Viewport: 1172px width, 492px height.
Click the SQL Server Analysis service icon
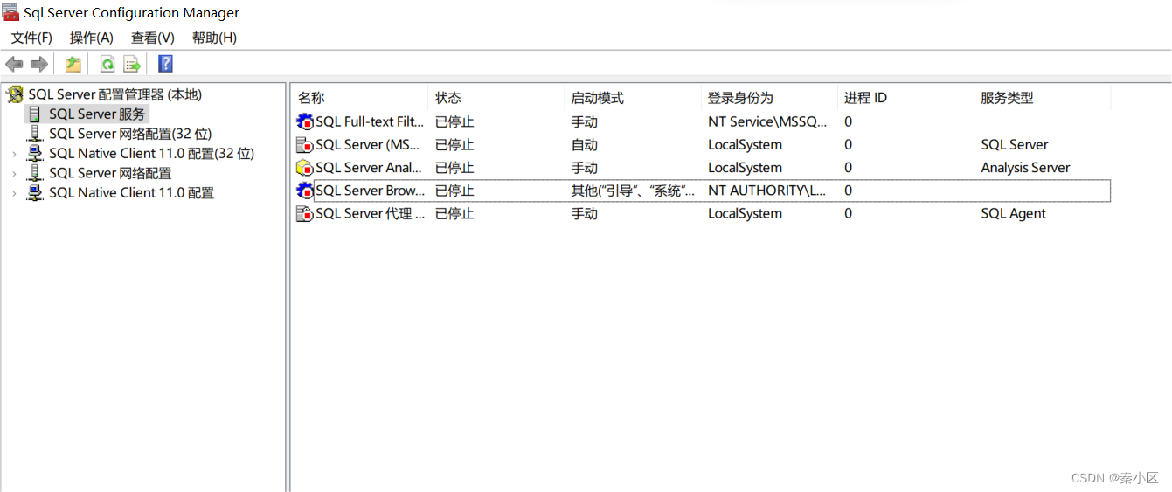click(x=305, y=168)
